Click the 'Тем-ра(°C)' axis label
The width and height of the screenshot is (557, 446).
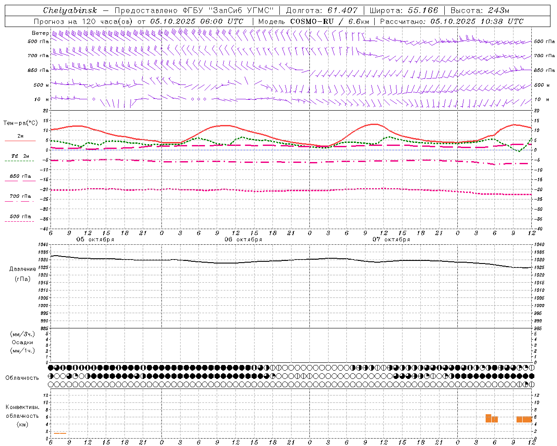coord(20,123)
